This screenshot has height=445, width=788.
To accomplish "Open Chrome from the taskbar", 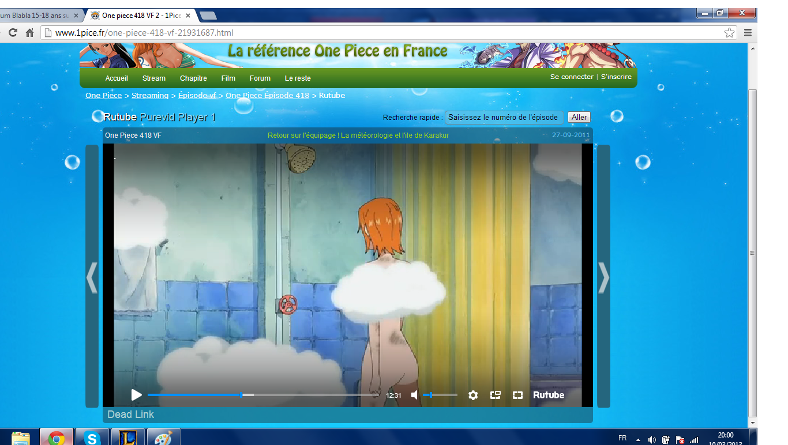I will coord(57,438).
